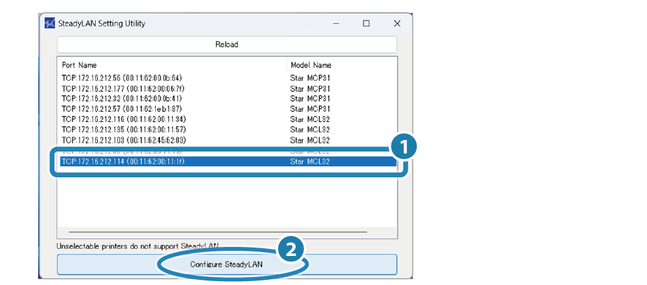Click the Configure SteadyLAN button
This screenshot has height=285, width=647.
(x=227, y=264)
